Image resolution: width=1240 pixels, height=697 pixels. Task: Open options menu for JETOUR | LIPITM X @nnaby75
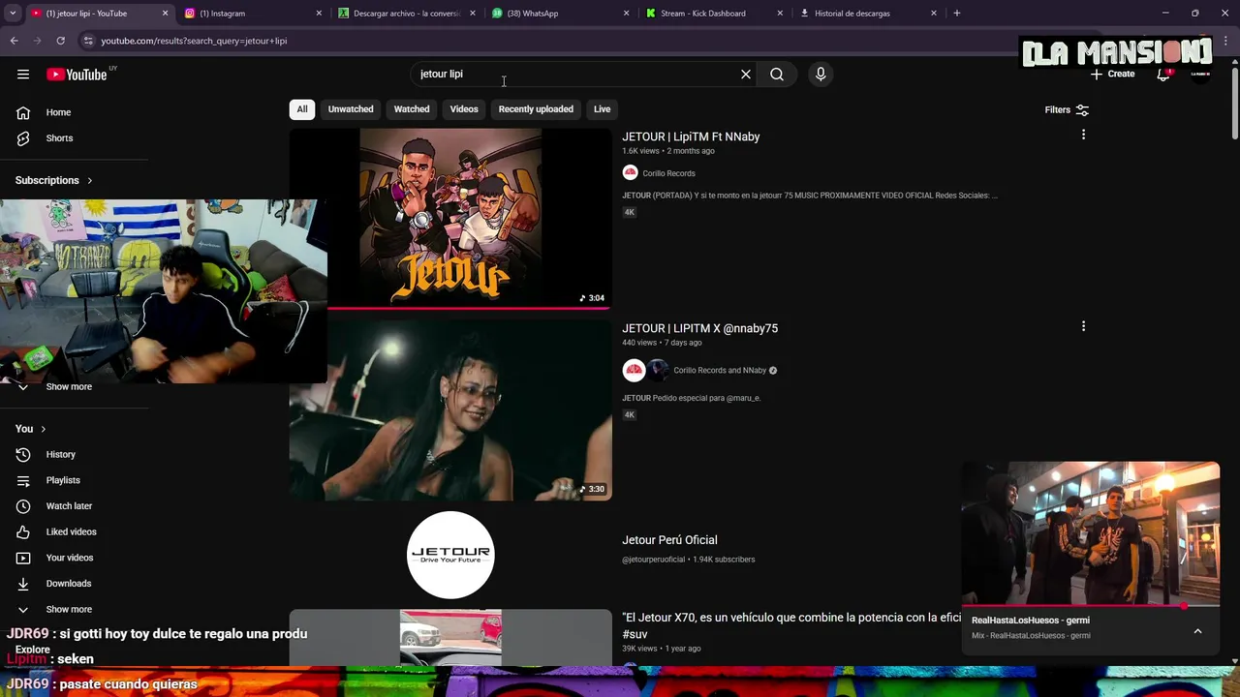point(1083,326)
